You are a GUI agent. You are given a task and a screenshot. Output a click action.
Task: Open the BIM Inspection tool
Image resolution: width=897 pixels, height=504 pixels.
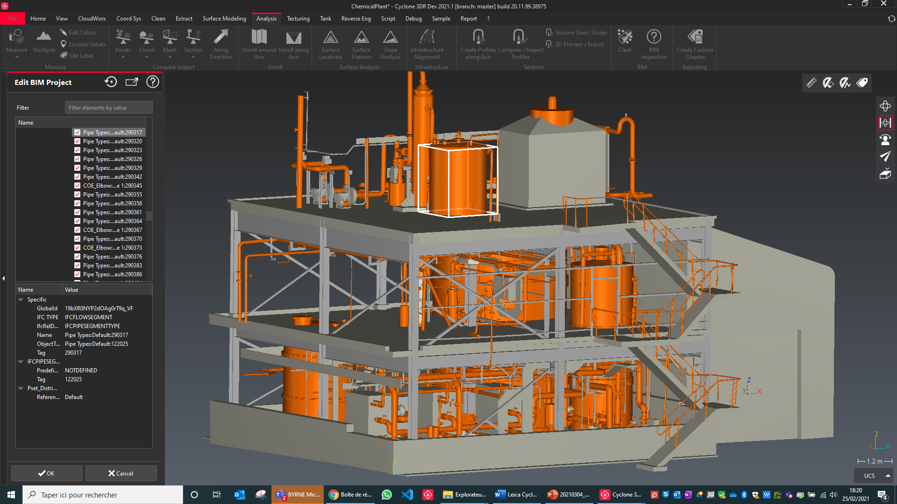point(653,44)
